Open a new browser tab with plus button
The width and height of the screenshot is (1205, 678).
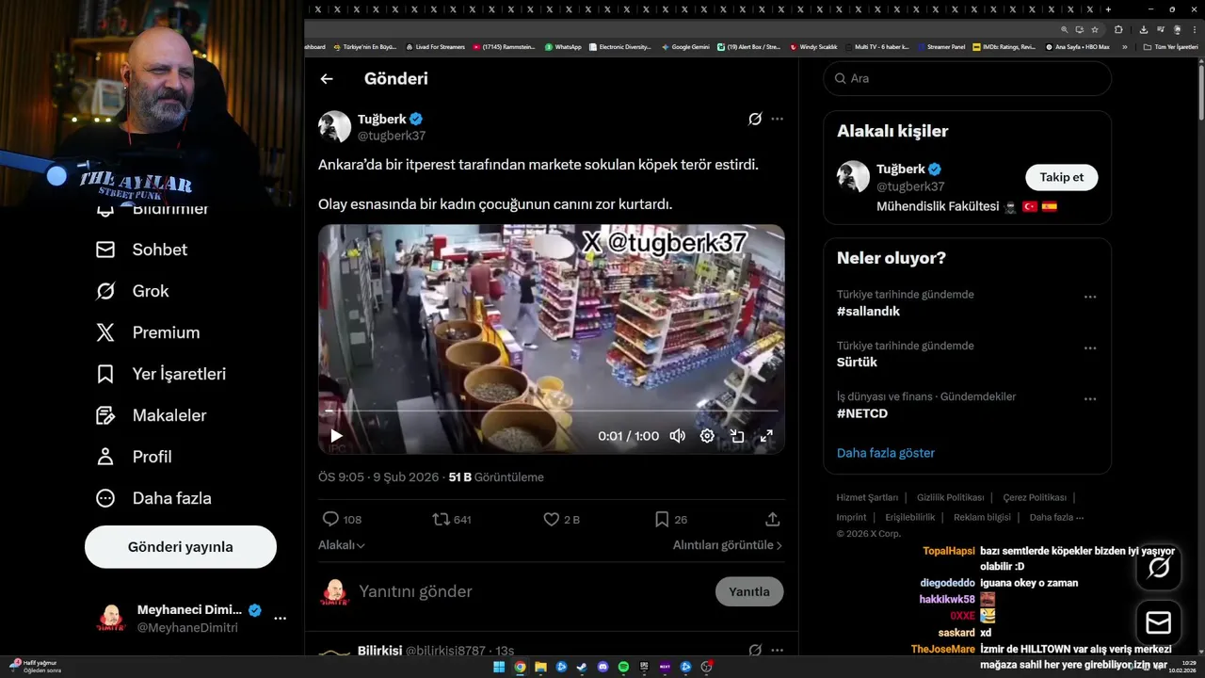coord(1108,9)
